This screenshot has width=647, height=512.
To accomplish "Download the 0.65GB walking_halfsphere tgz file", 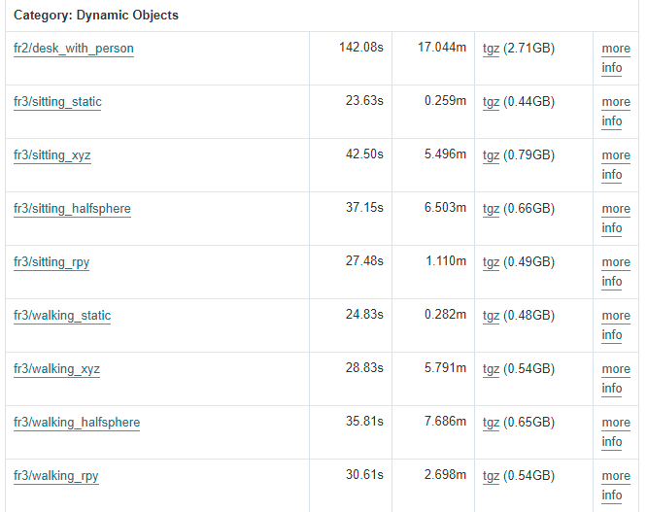I will pyautogui.click(x=492, y=422).
